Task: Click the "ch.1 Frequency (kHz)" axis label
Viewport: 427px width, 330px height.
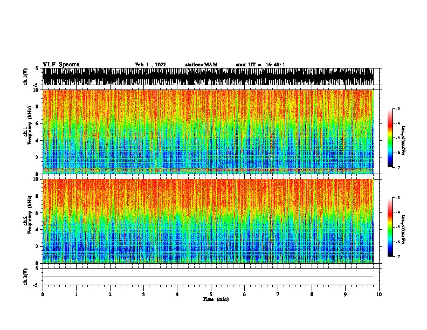Action: (28, 125)
